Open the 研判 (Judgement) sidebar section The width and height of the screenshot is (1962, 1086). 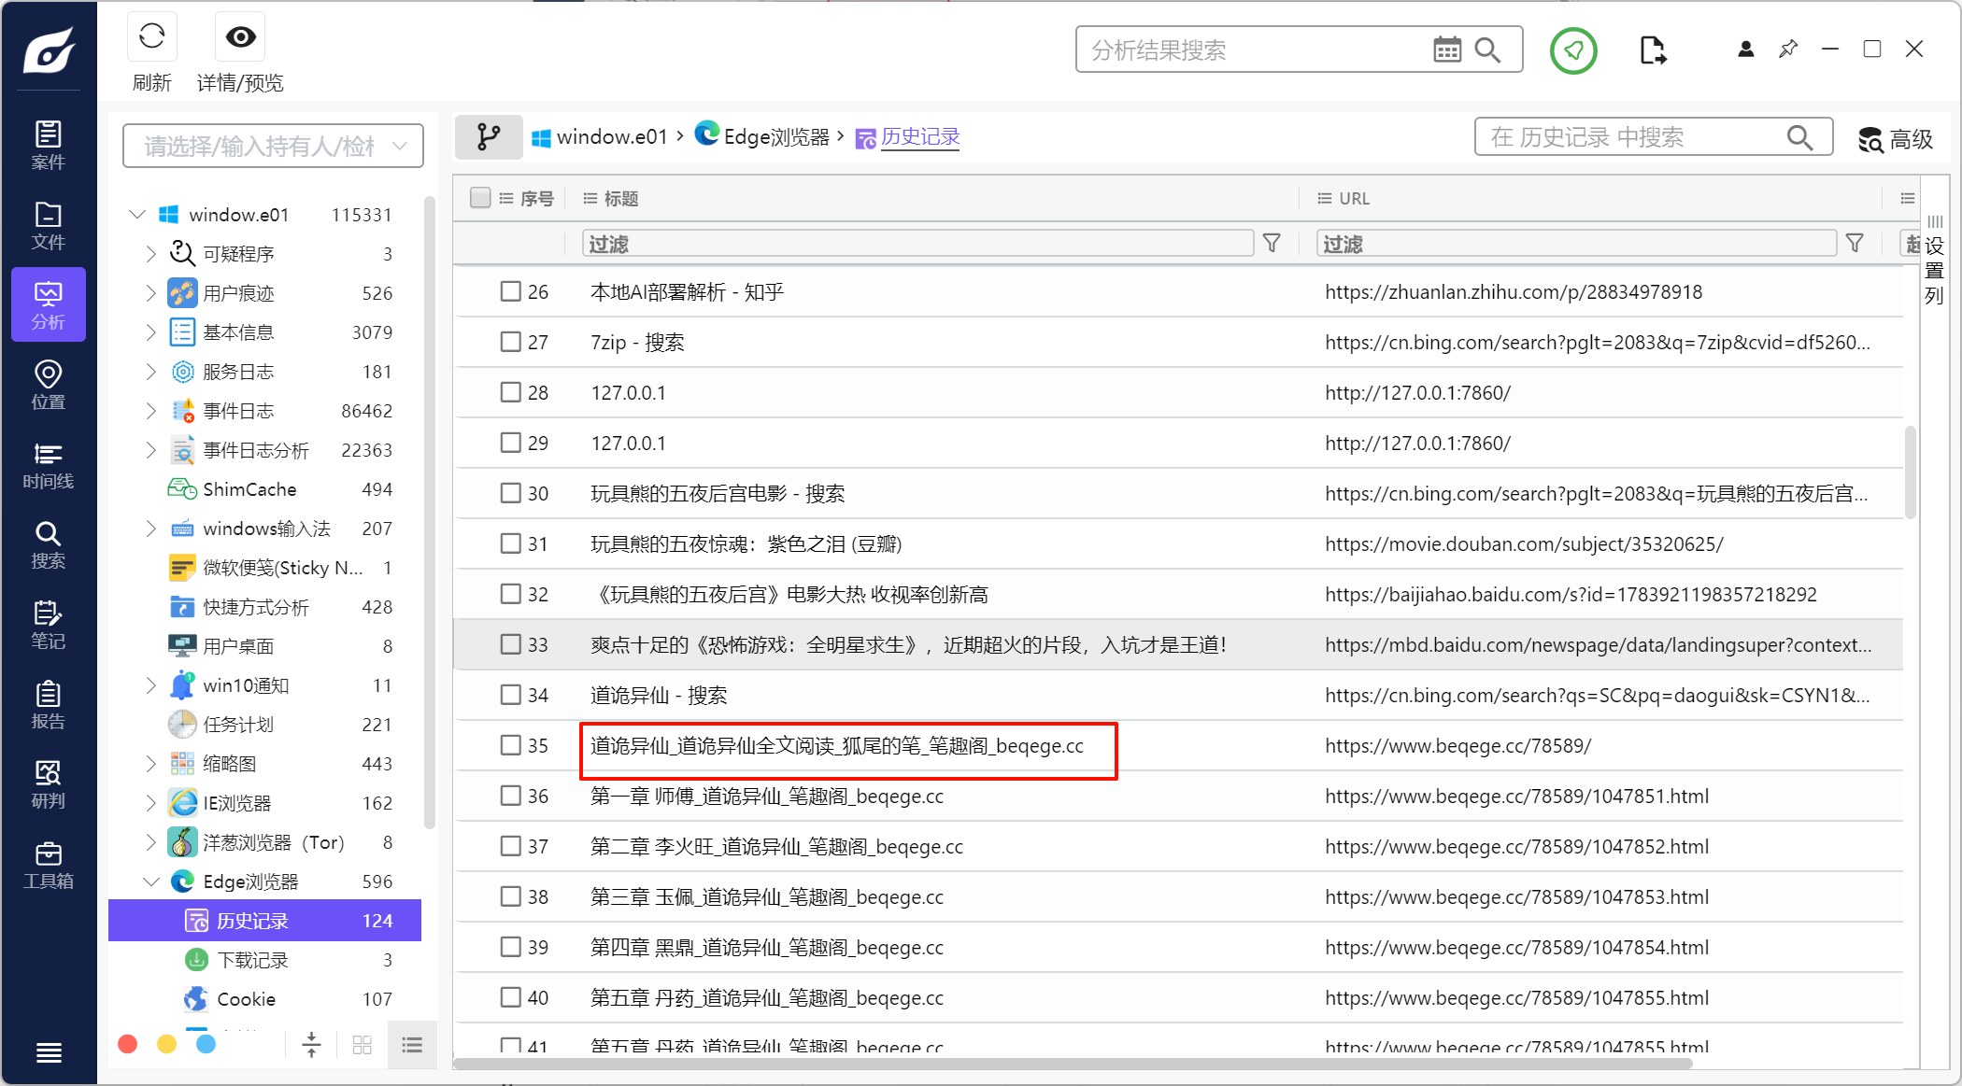click(x=49, y=784)
